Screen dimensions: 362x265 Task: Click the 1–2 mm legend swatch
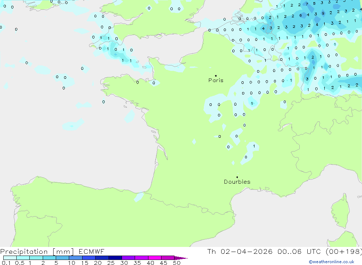36,258
